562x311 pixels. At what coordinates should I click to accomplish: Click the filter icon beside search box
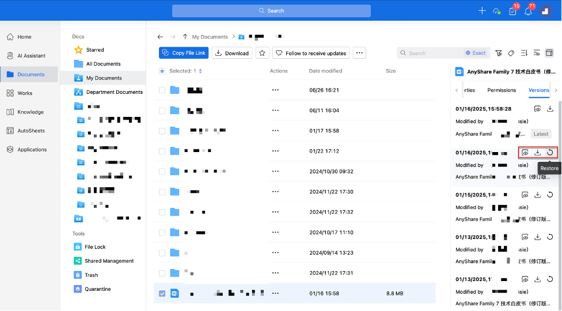coord(499,53)
